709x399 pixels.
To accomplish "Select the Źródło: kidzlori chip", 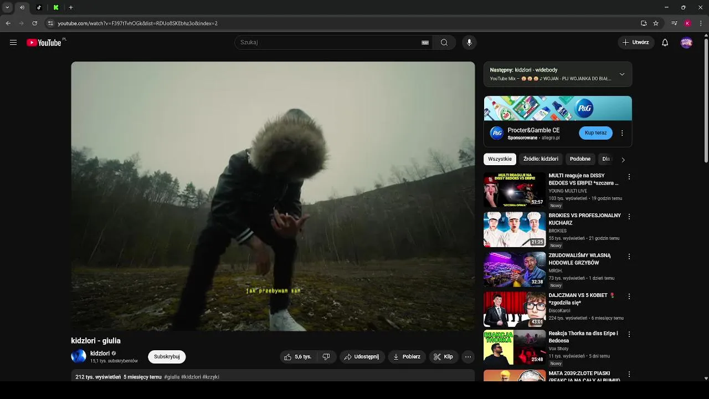I will click(541, 159).
